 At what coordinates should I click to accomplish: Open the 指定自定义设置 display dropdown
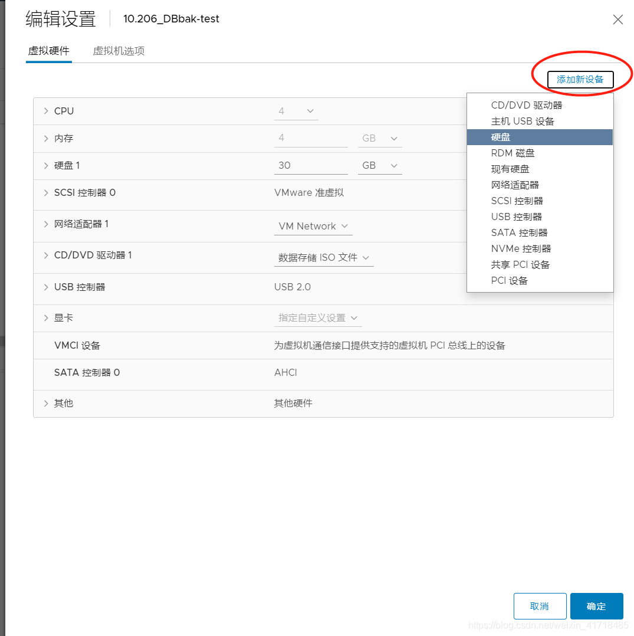coord(318,317)
